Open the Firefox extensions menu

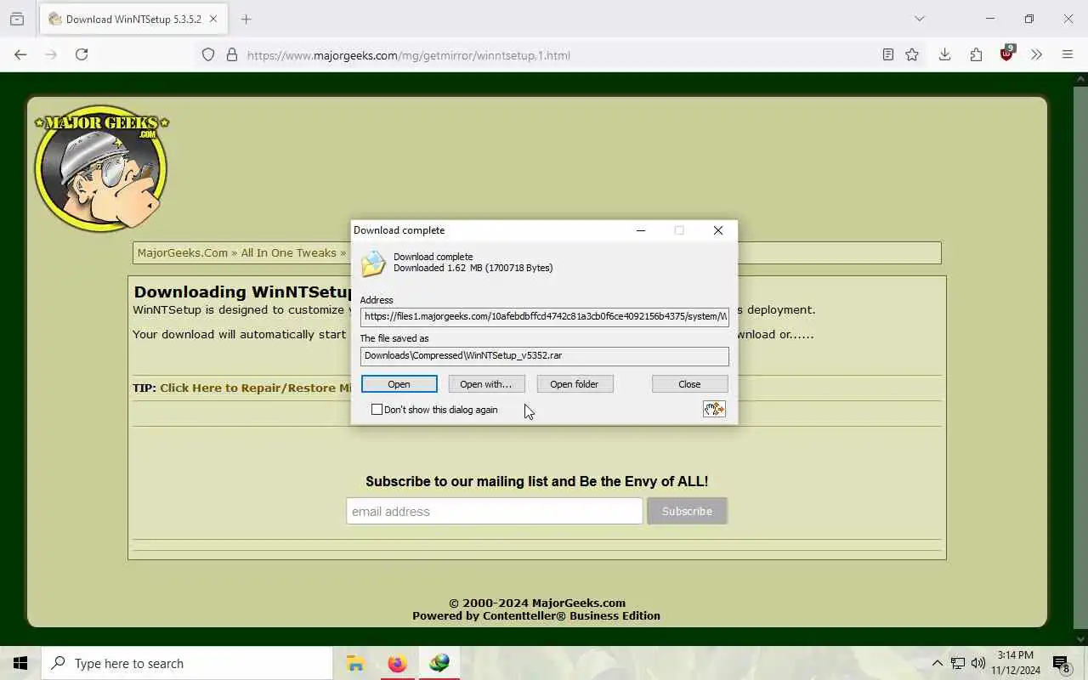(x=976, y=54)
